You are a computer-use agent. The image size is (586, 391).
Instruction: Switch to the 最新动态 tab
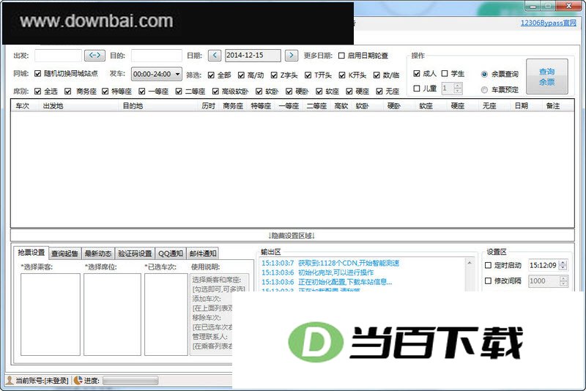pyautogui.click(x=98, y=253)
